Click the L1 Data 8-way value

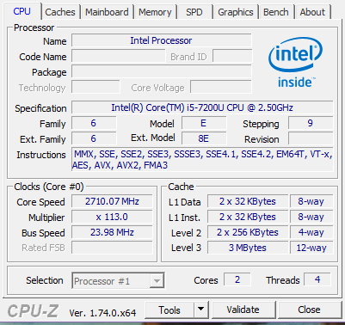coord(311,201)
